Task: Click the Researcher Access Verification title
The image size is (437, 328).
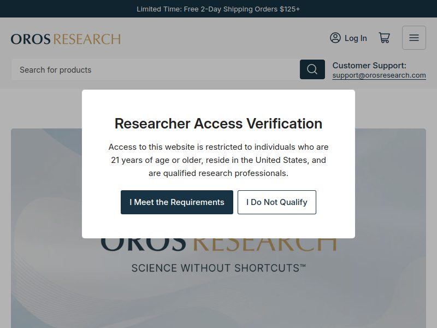Action: click(x=218, y=124)
